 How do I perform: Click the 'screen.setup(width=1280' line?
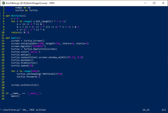(x=50, y=44)
